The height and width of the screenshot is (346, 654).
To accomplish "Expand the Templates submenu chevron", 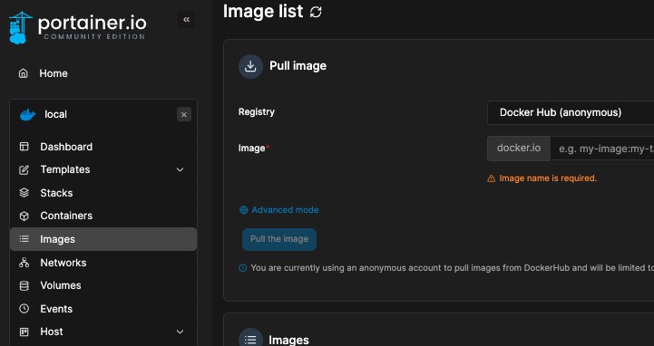I will [x=180, y=169].
